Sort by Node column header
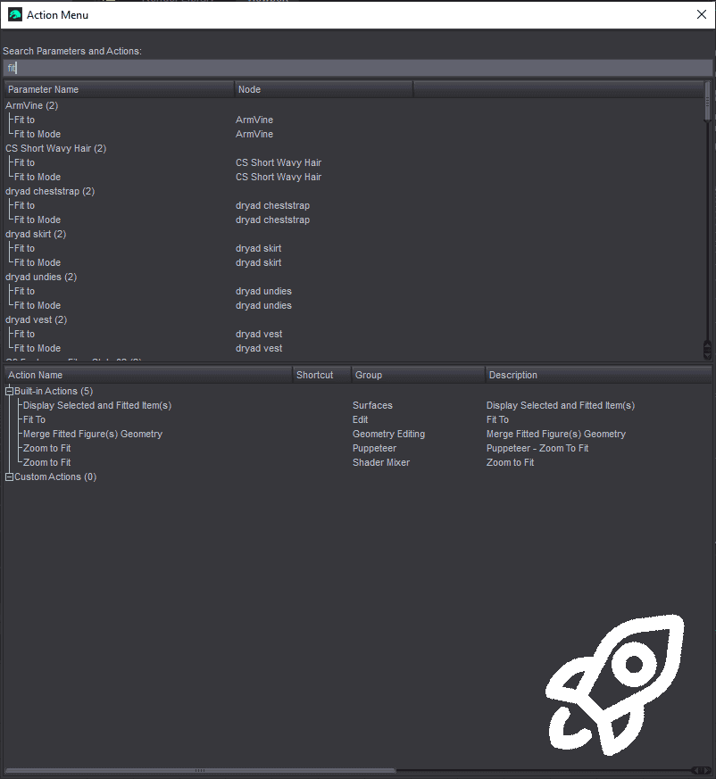Image resolution: width=716 pixels, height=779 pixels. pos(323,89)
